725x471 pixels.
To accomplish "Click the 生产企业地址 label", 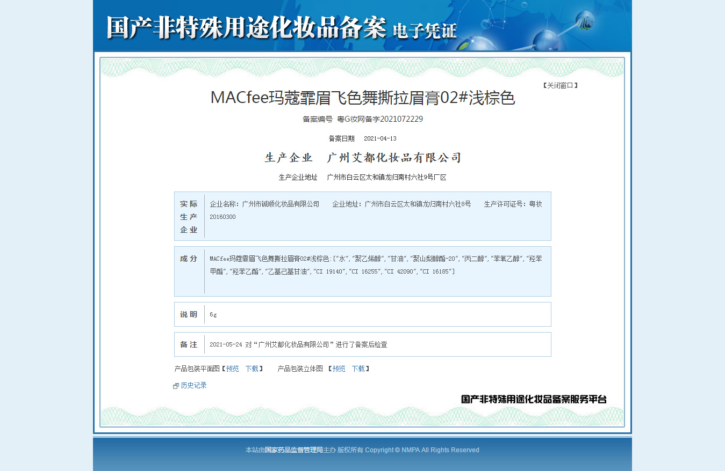I will tap(298, 177).
